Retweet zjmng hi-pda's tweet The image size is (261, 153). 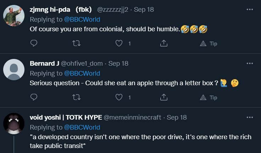click(x=76, y=43)
